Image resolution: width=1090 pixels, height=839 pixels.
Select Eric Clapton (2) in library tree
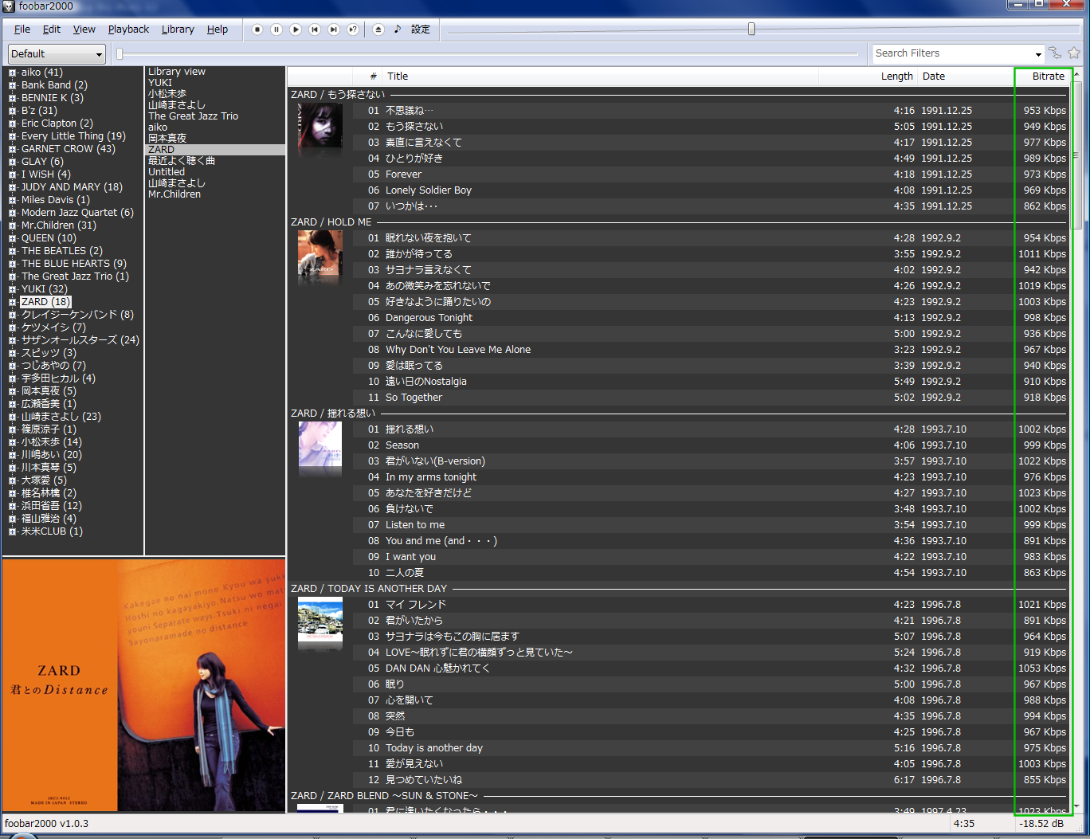[x=57, y=123]
